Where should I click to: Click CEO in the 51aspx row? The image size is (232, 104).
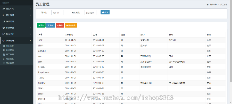click(171, 67)
